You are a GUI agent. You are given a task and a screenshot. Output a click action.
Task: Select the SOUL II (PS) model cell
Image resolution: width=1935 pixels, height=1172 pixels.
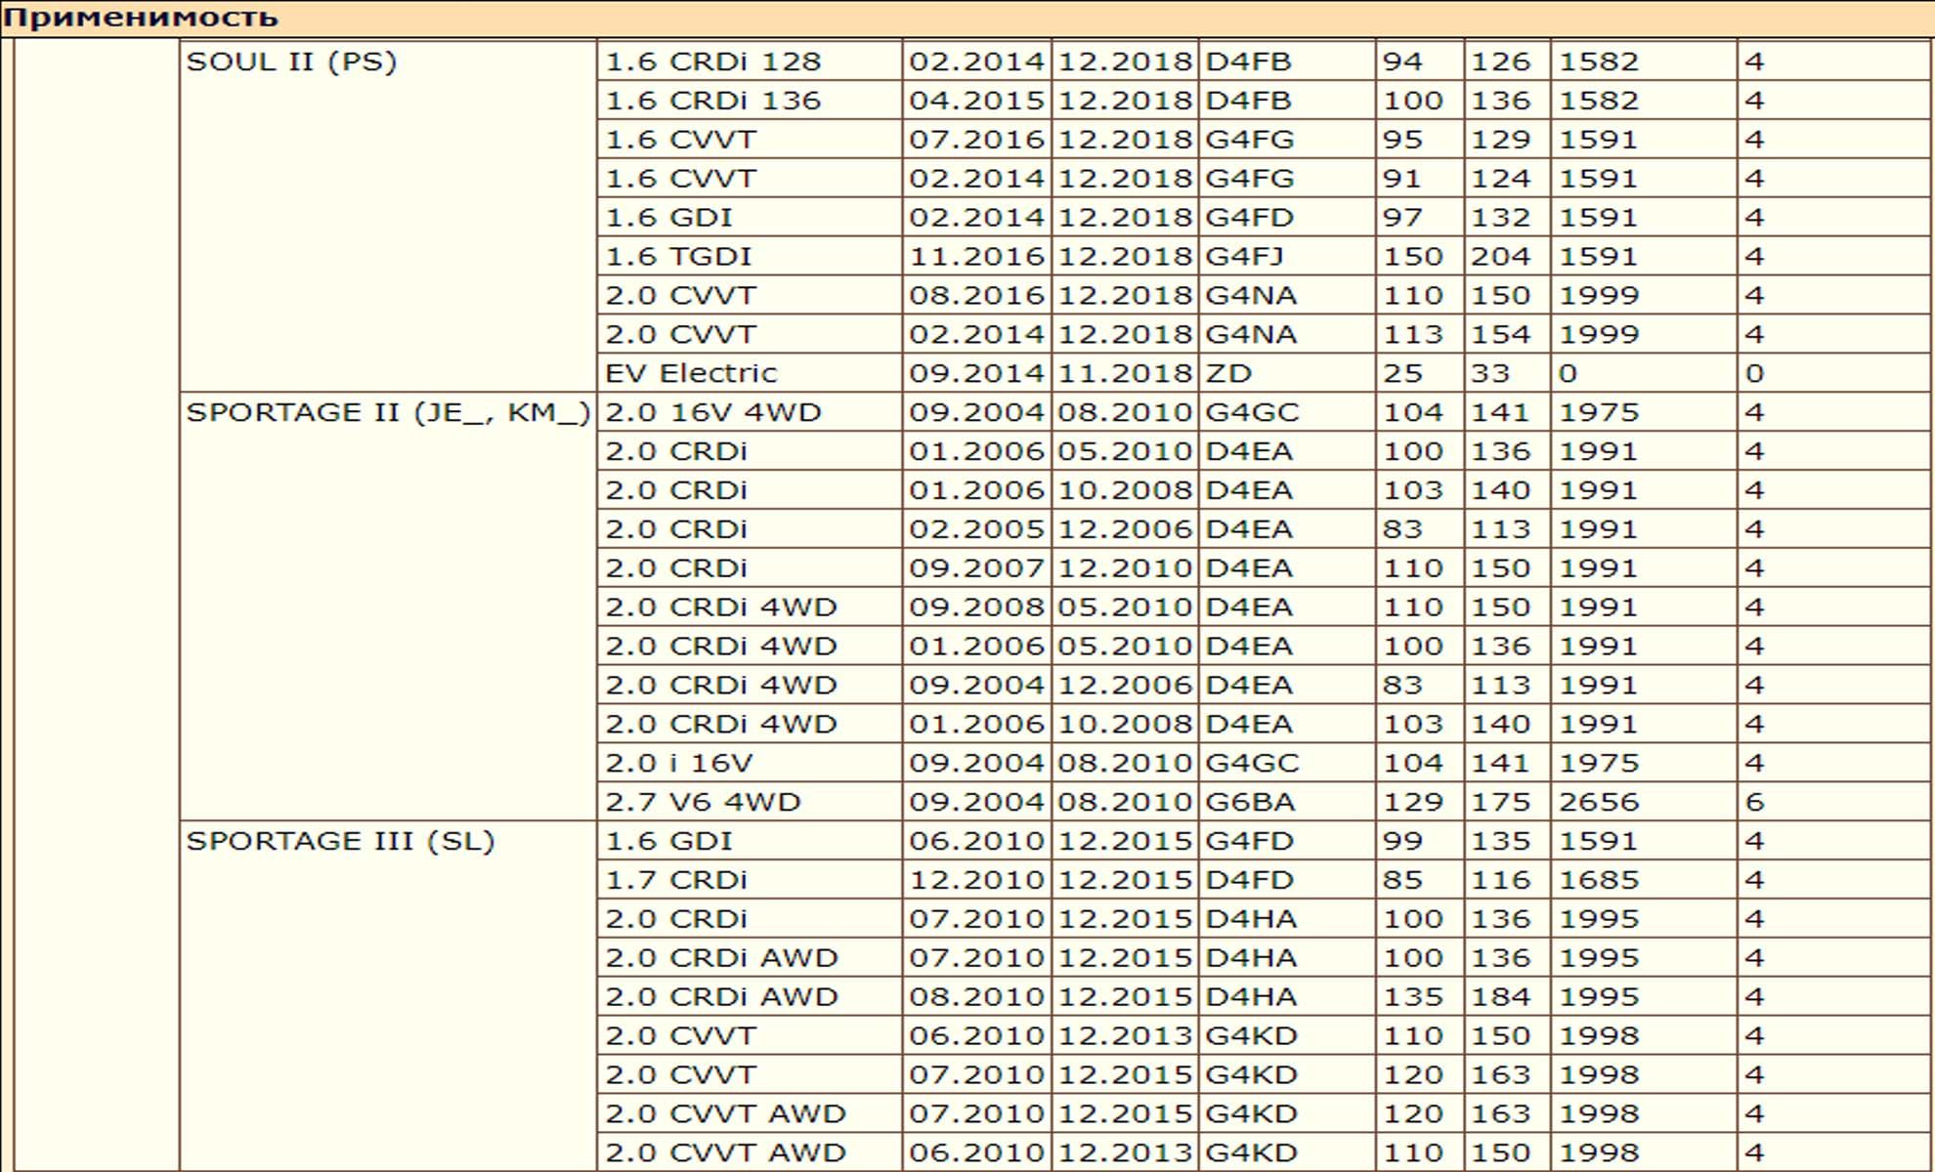(x=388, y=217)
